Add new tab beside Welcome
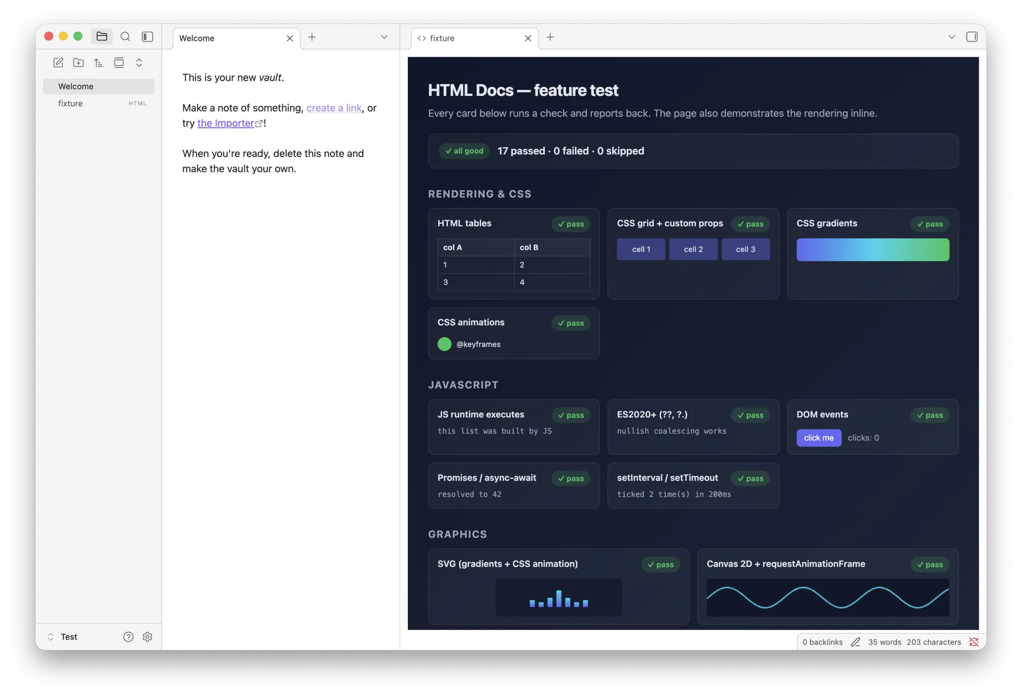The width and height of the screenshot is (1022, 697). pyautogui.click(x=312, y=37)
